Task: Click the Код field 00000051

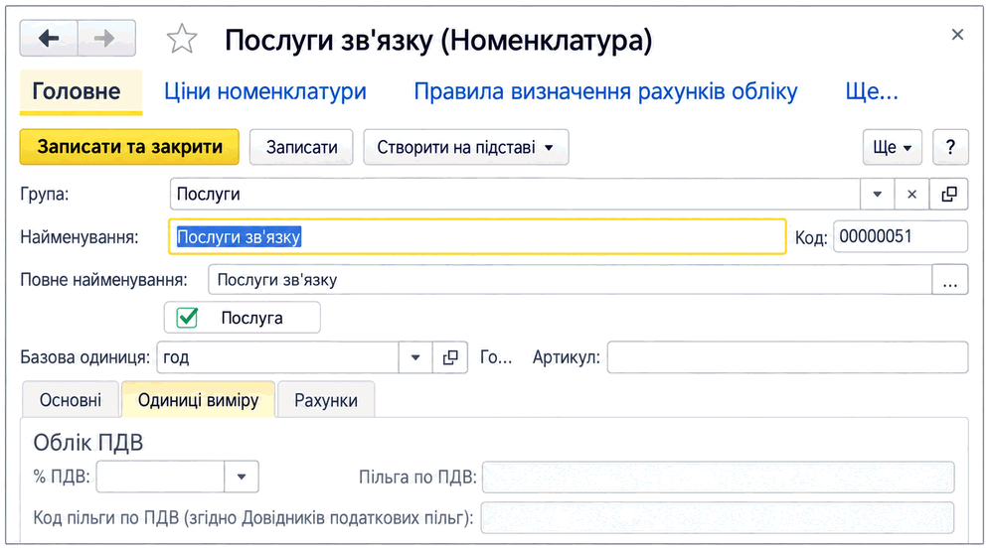Action: click(x=901, y=237)
